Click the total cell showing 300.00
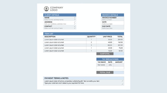 tap(119, 45)
